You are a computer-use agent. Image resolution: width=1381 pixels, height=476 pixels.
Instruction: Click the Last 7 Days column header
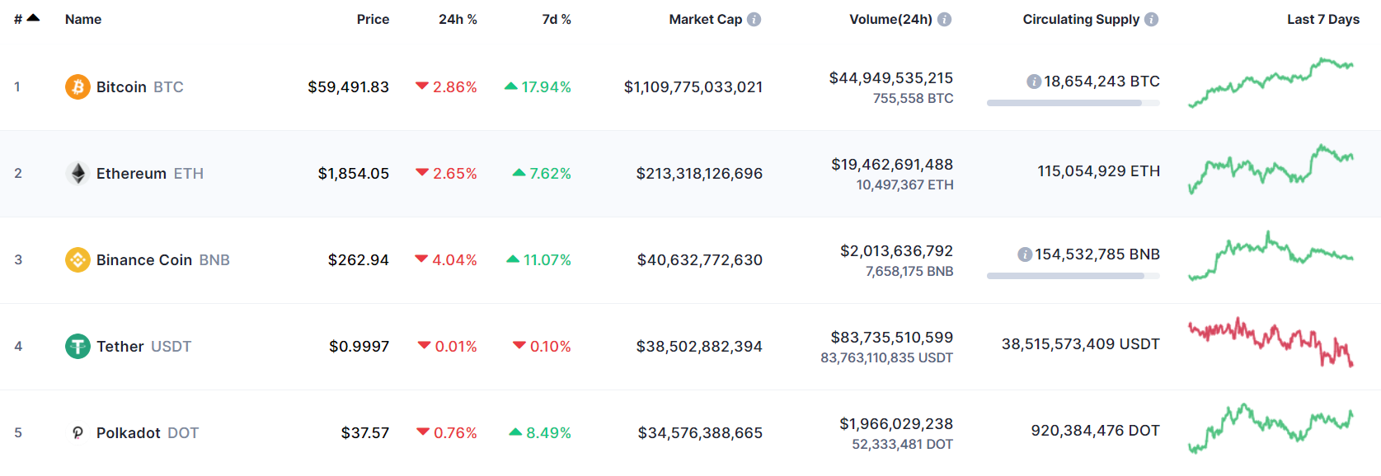point(1323,19)
